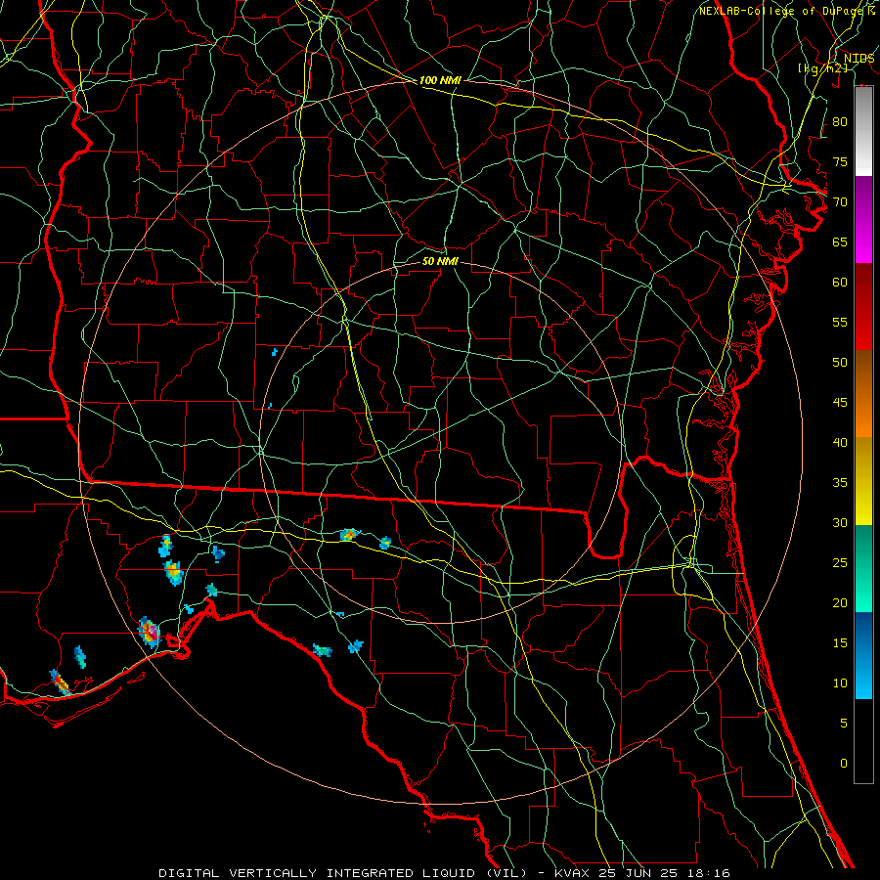Click the 60 value on the VIL scale
Viewport: 880px width, 880px height.
(840, 283)
